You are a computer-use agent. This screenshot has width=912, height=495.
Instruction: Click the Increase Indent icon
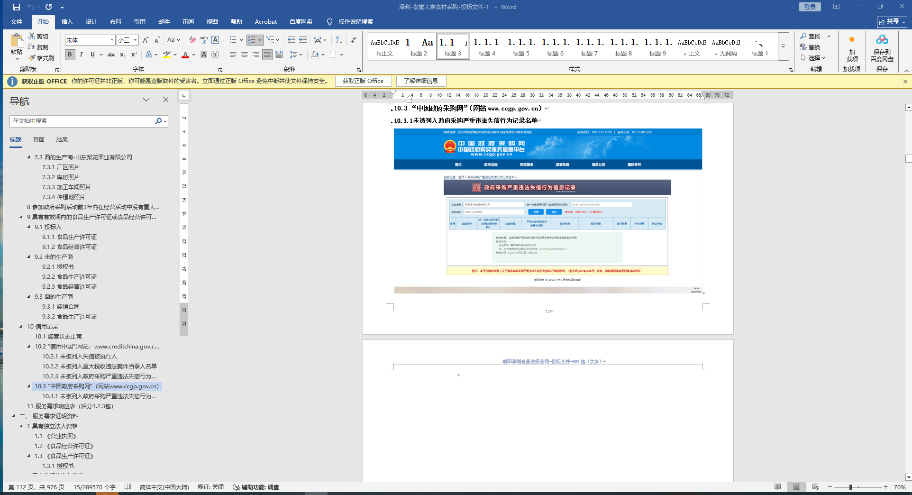pos(302,40)
